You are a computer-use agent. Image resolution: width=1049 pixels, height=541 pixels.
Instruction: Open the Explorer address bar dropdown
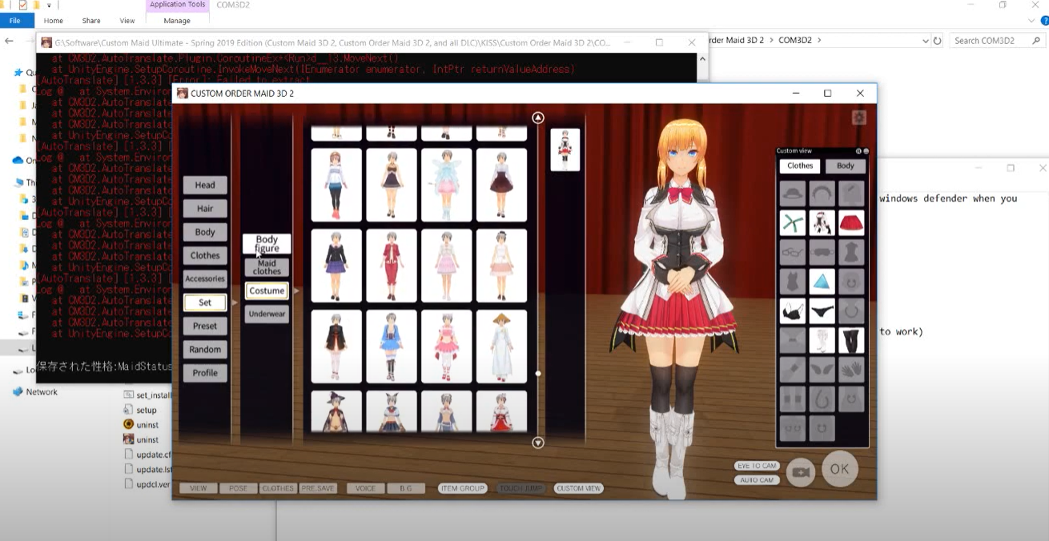[924, 40]
